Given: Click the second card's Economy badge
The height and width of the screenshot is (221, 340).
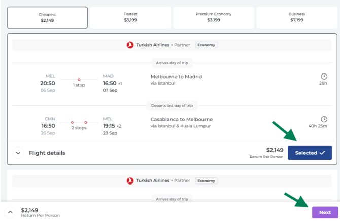Looking at the screenshot, I should [206, 181].
